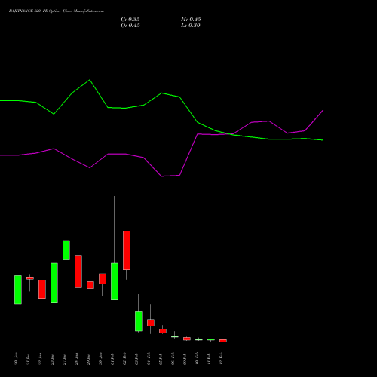Click the small red candlestick for 05 Feb
The image size is (377, 377).
click(x=163, y=331)
